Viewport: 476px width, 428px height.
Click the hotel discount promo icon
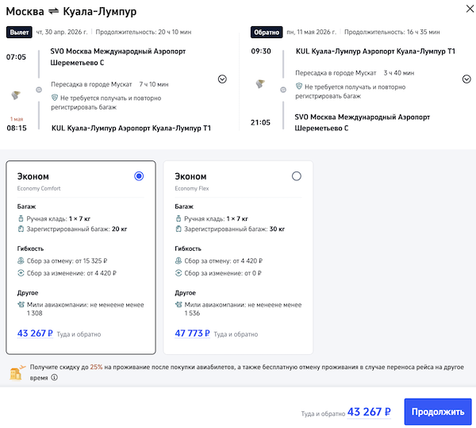point(16,372)
